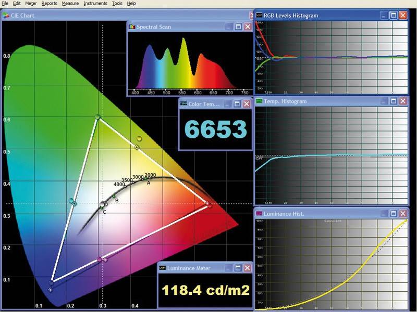The width and height of the screenshot is (417, 312).
Task: Click the Luminance Hist. window title icon
Action: click(259, 214)
